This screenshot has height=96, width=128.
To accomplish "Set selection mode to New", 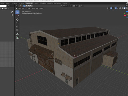I will (24, 6).
